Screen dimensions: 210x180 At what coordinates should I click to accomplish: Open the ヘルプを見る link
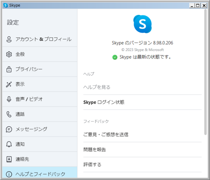142,87
